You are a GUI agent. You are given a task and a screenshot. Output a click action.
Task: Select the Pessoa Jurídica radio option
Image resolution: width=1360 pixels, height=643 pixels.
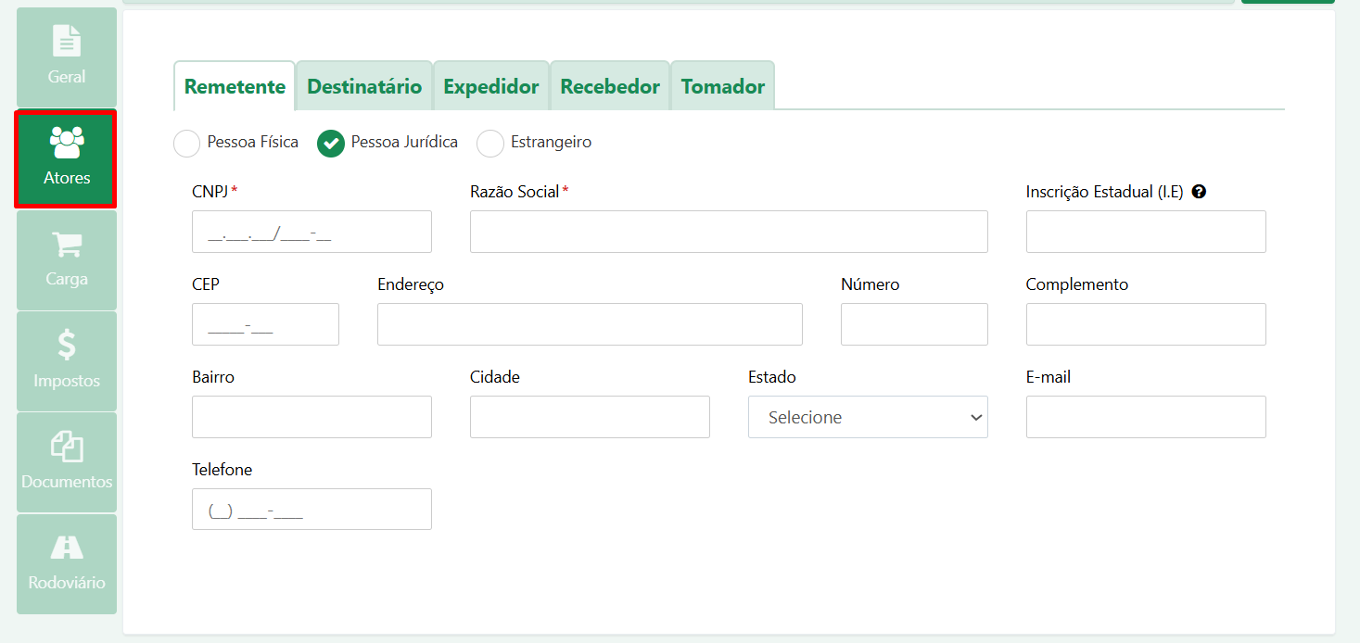tap(331, 143)
